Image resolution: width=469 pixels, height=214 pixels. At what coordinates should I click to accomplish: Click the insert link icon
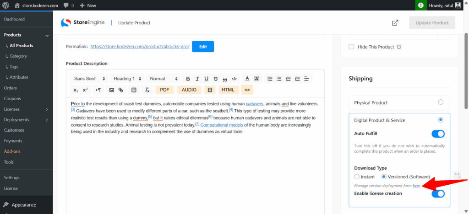tap(121, 90)
